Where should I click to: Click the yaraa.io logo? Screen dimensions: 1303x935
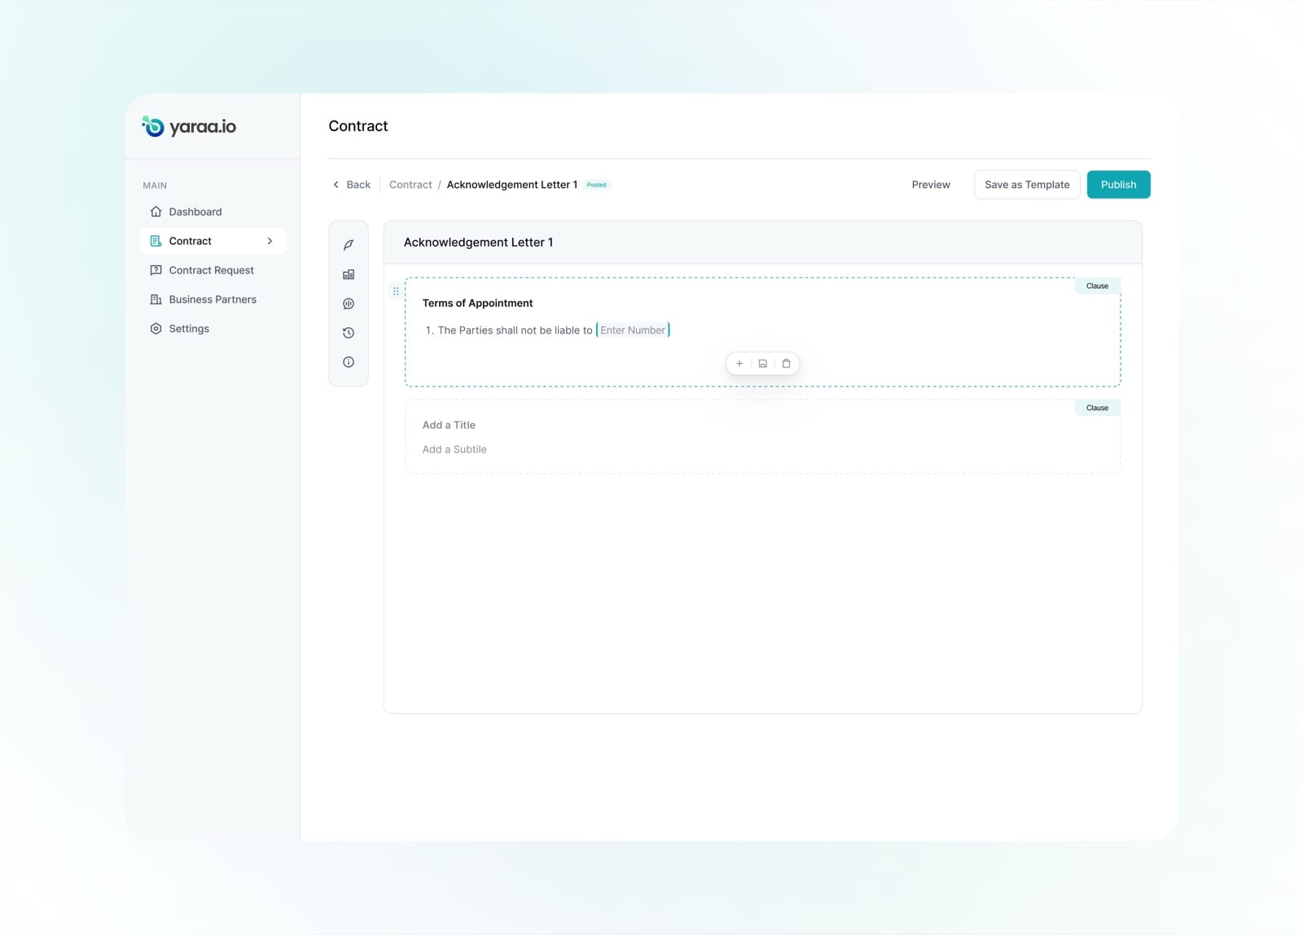point(189,126)
